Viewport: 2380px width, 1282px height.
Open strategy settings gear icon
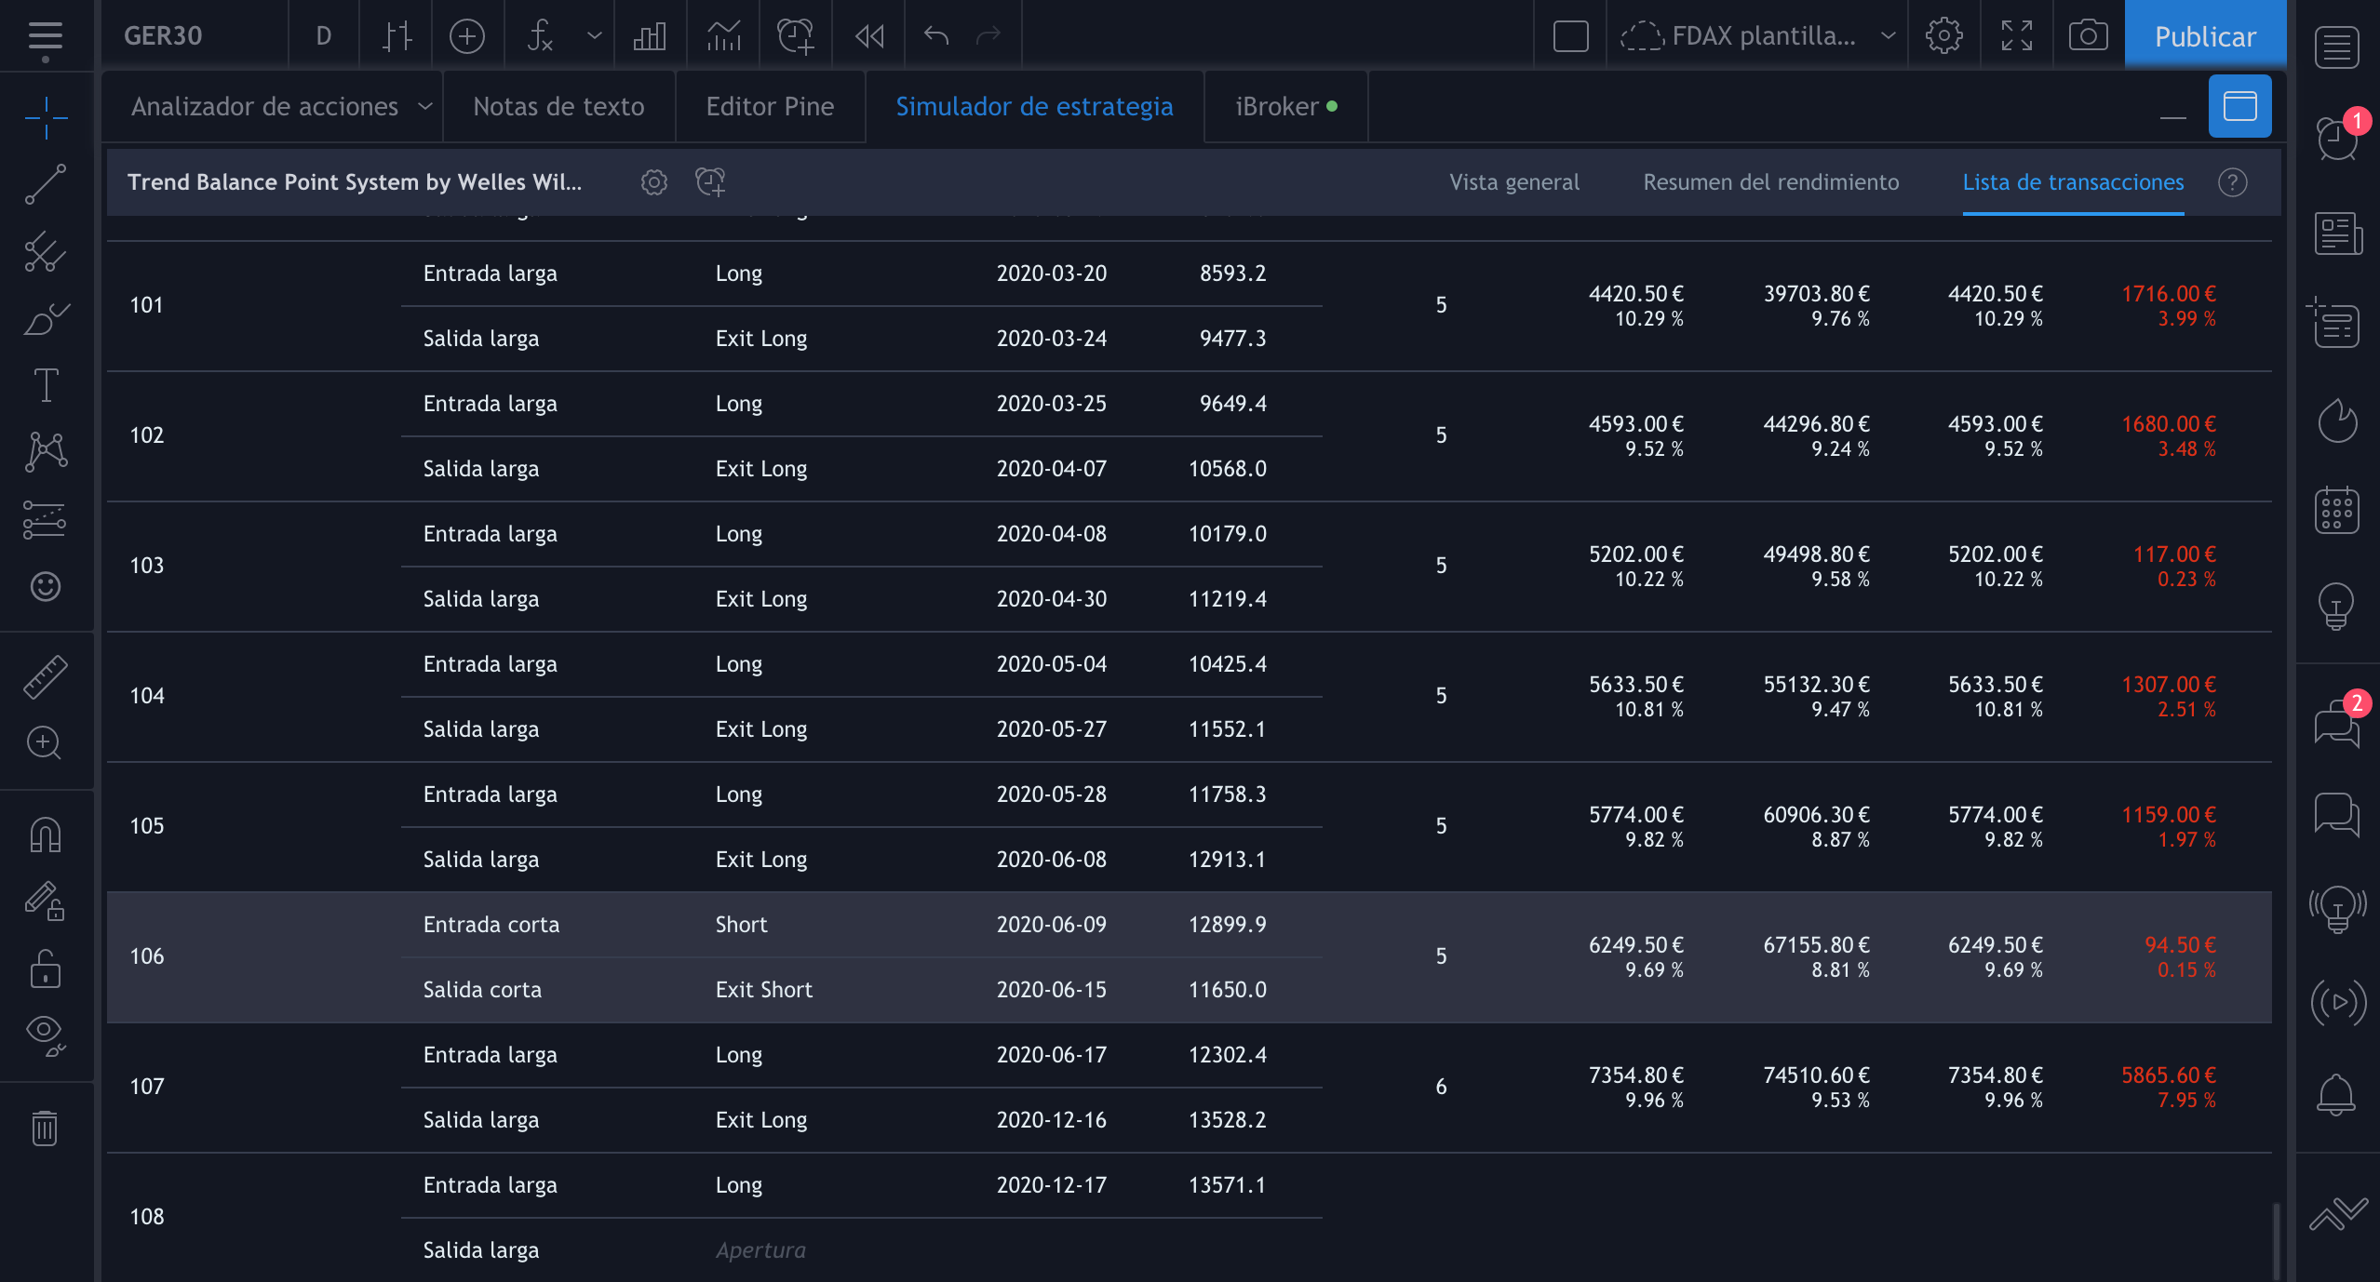click(654, 182)
